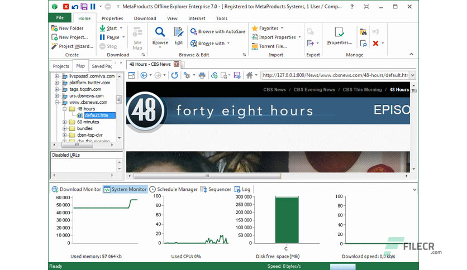Expand the bottom panel options chevron
This screenshot has width=467, height=270.
pyautogui.click(x=414, y=190)
